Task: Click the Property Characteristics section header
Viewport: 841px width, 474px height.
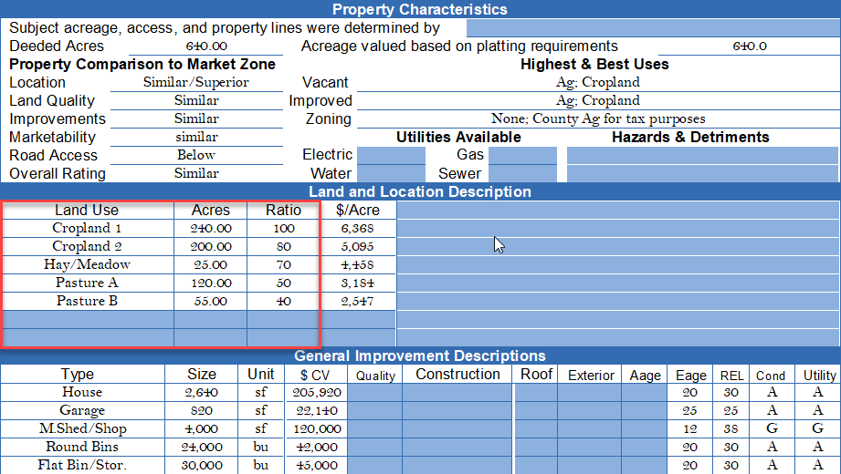Action: click(420, 9)
